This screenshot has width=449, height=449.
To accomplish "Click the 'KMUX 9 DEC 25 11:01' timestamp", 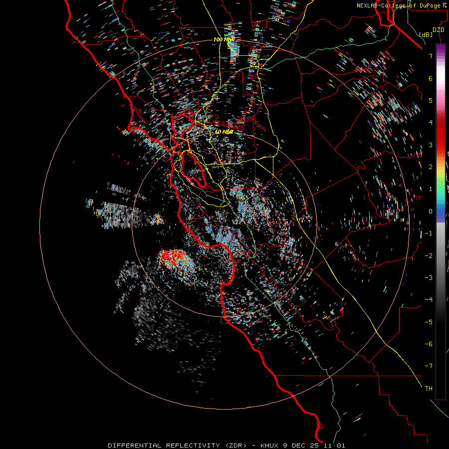I will [303, 446].
